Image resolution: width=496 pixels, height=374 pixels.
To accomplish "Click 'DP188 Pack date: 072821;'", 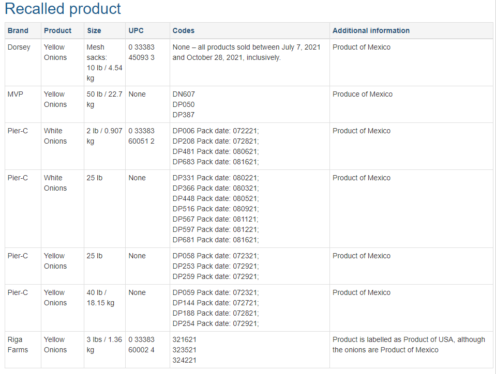I will point(216,314).
